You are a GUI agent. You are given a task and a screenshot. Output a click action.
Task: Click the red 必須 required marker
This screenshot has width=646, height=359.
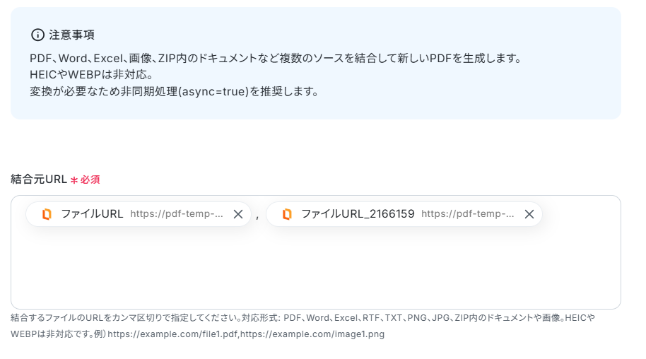90,179
